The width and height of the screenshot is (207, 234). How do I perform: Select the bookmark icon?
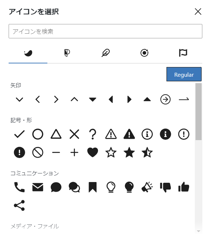pos(93,187)
